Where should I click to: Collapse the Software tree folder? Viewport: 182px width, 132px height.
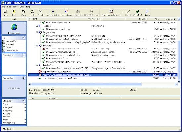(x=37, y=46)
